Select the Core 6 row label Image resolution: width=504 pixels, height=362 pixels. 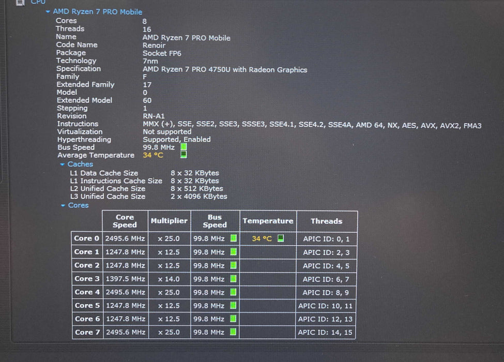coord(87,319)
